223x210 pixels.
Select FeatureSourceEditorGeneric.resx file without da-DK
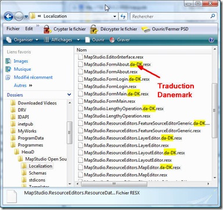pyautogui.click(x=139, y=131)
